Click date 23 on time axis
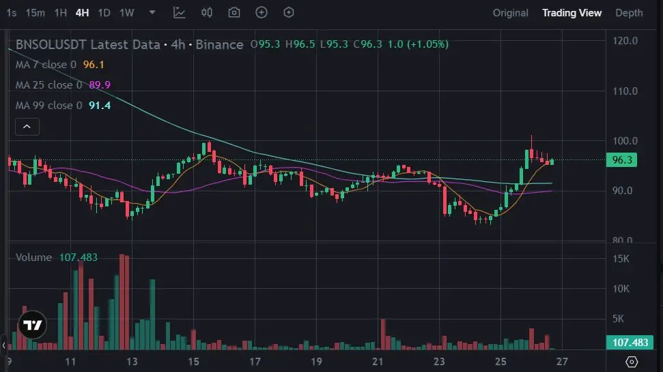The width and height of the screenshot is (663, 372). [x=439, y=362]
